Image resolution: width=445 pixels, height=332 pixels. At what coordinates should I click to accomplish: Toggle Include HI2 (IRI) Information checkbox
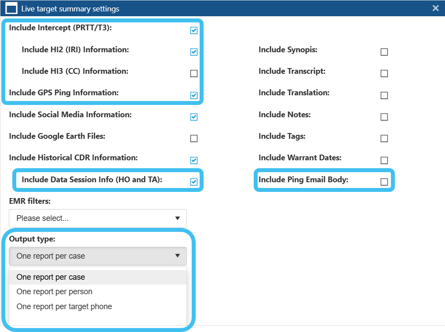[194, 52]
